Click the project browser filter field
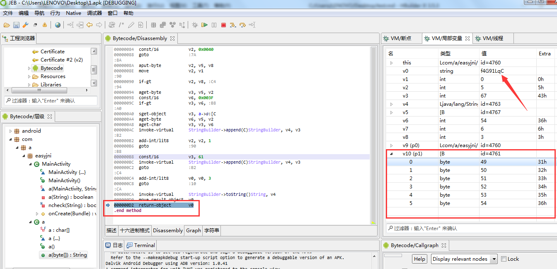Image resolution: width=557 pixels, height=269 pixels. 51,100
